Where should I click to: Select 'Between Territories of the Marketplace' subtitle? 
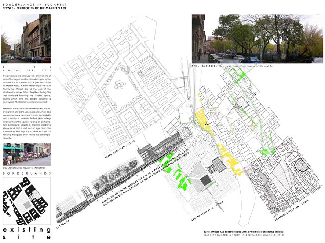point(34,7)
